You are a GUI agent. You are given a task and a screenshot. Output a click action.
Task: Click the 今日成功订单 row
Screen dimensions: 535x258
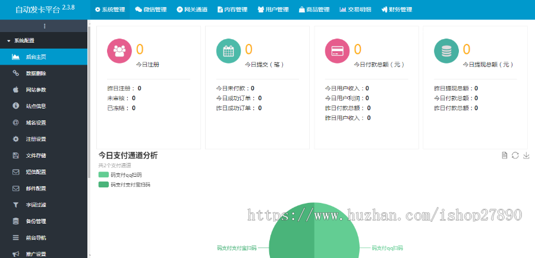239,98
